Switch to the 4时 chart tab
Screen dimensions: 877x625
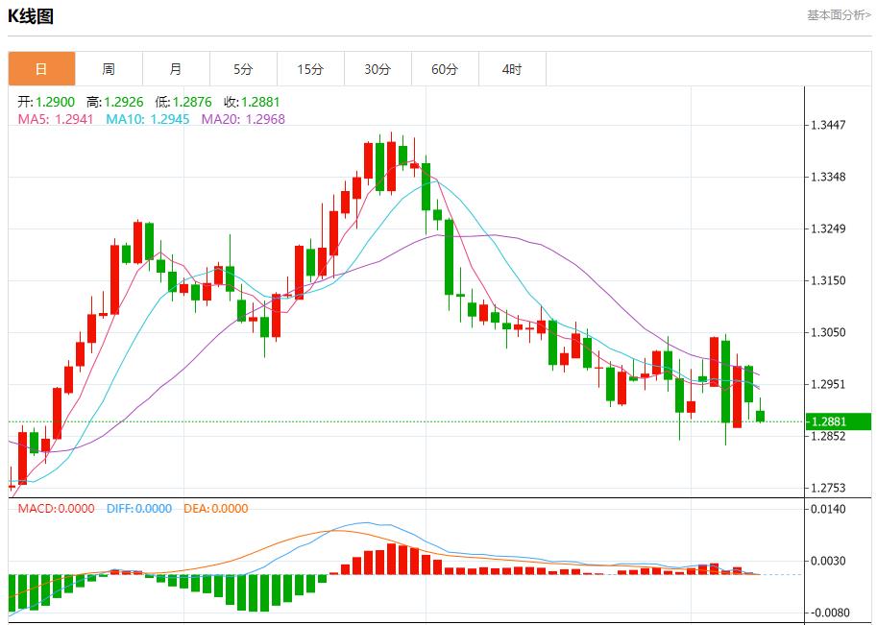[x=512, y=69]
